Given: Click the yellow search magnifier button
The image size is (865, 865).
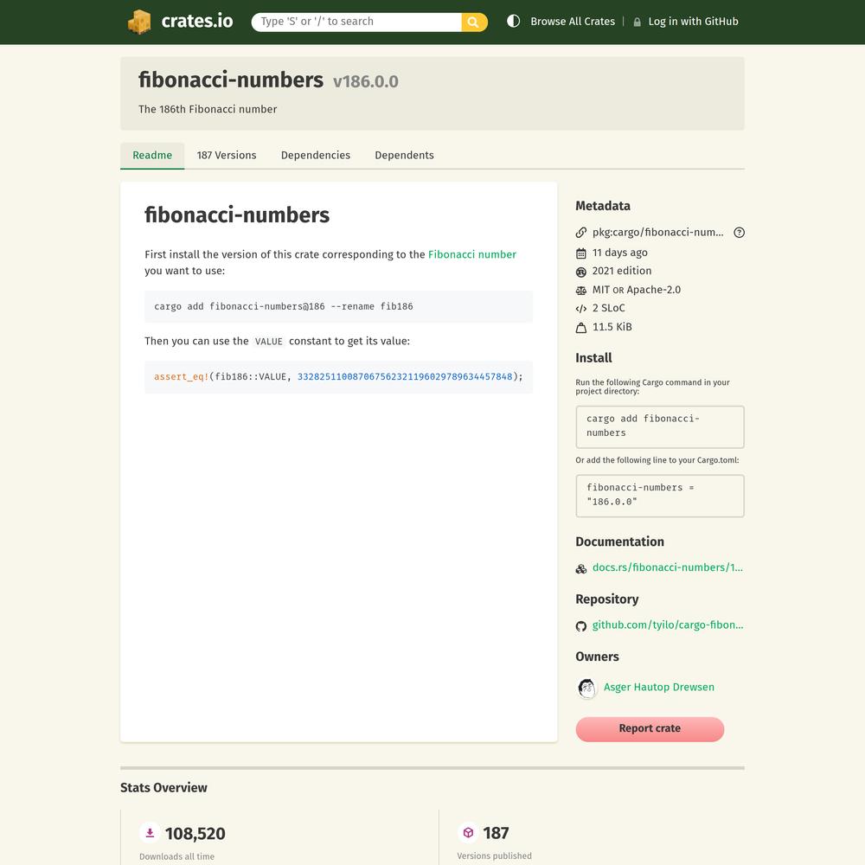Looking at the screenshot, I should pos(474,22).
